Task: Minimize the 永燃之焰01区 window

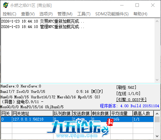Action: 122,5
